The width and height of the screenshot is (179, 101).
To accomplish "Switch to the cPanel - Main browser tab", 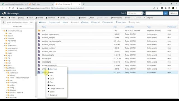I will (41, 4).
